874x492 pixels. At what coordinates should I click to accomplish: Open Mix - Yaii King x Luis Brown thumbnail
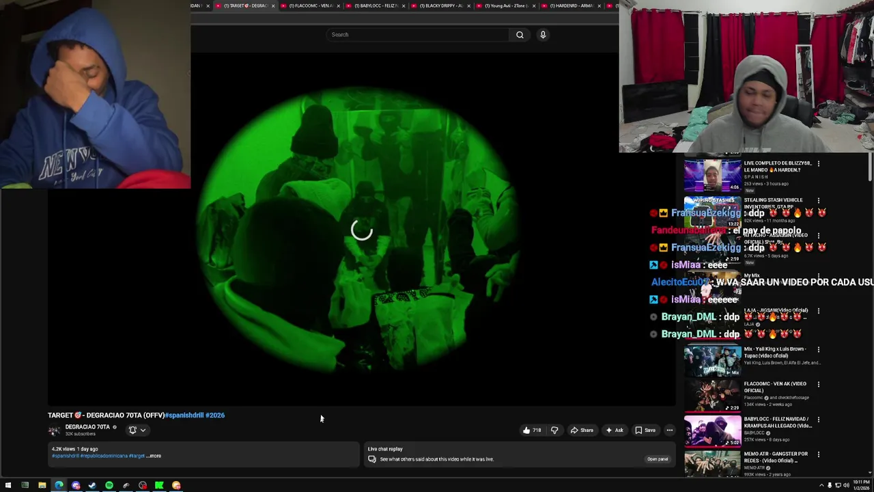[x=712, y=361]
